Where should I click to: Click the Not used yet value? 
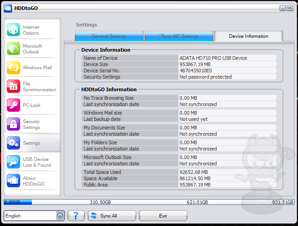coord(193,119)
